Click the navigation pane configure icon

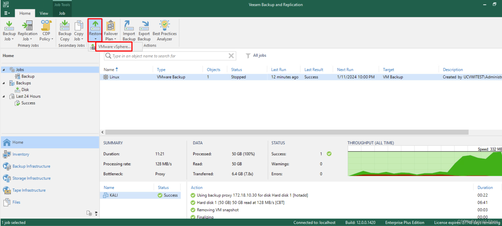click(x=89, y=213)
